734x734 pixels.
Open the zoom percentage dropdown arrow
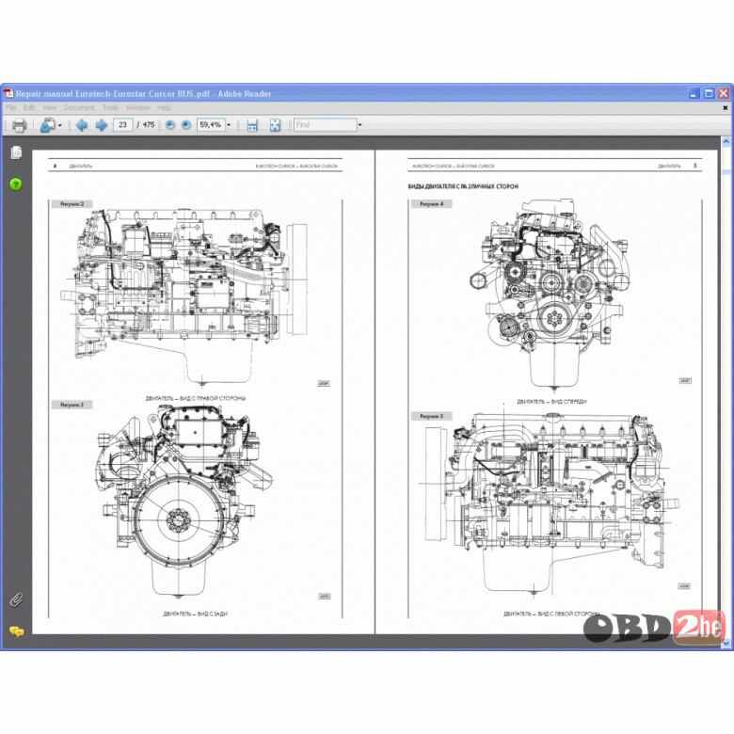point(229,125)
